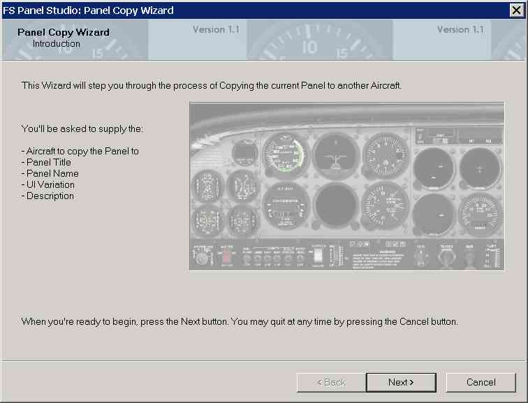The image size is (528, 403).
Task: Click the 'Panel Title' list line
Action: [47, 162]
